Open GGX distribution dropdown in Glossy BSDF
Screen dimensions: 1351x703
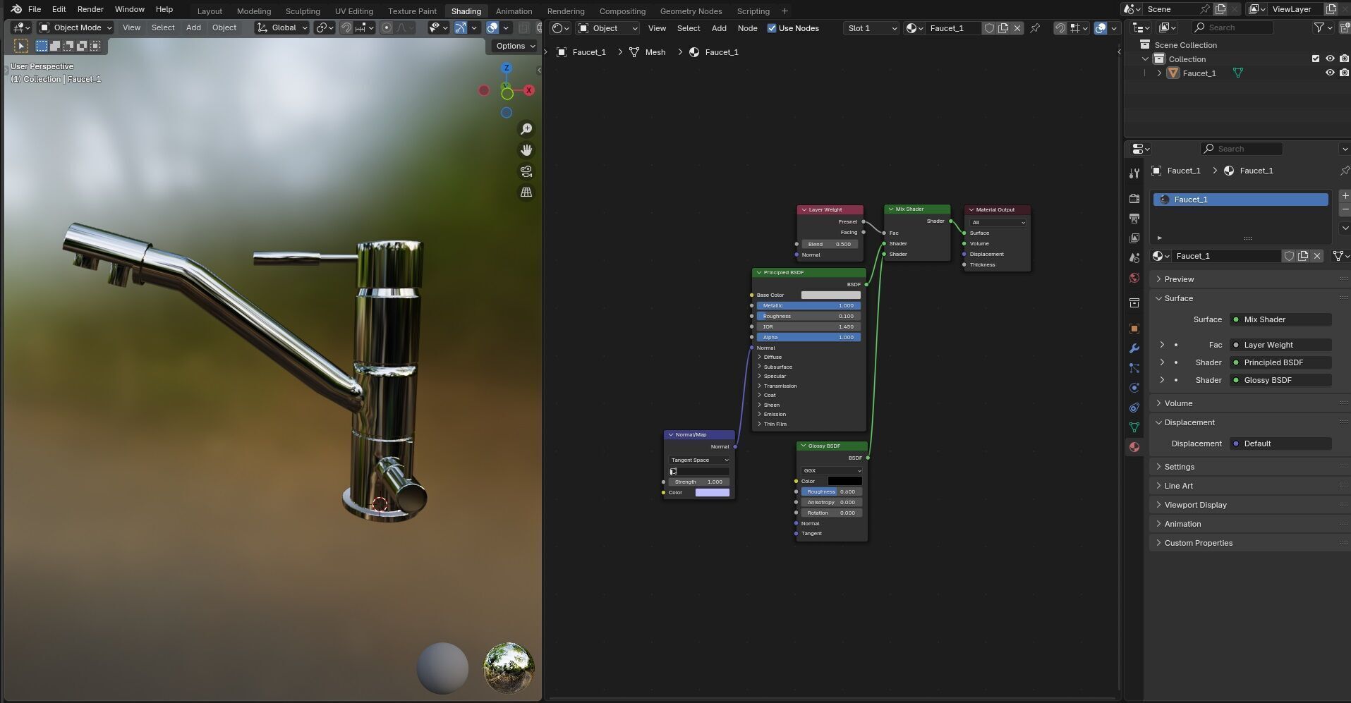pyautogui.click(x=832, y=470)
